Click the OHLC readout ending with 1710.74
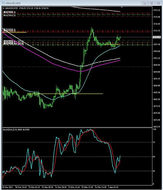 coord(34,8)
